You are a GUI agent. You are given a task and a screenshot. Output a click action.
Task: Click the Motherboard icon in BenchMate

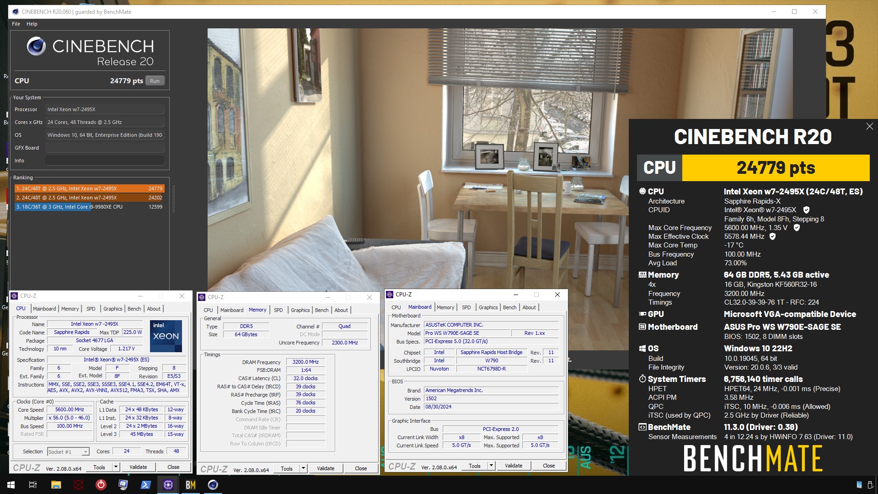coord(642,327)
